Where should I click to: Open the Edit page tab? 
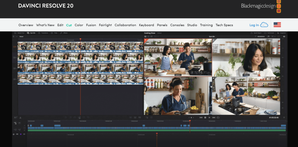click(x=60, y=25)
